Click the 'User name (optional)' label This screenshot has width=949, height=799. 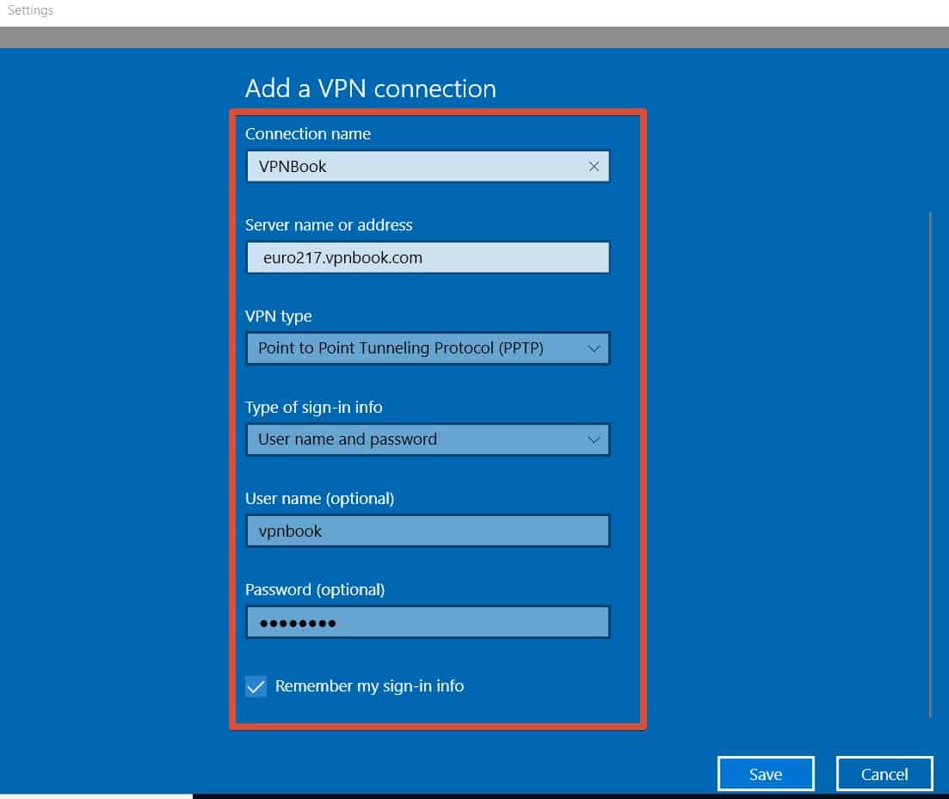[x=319, y=499]
